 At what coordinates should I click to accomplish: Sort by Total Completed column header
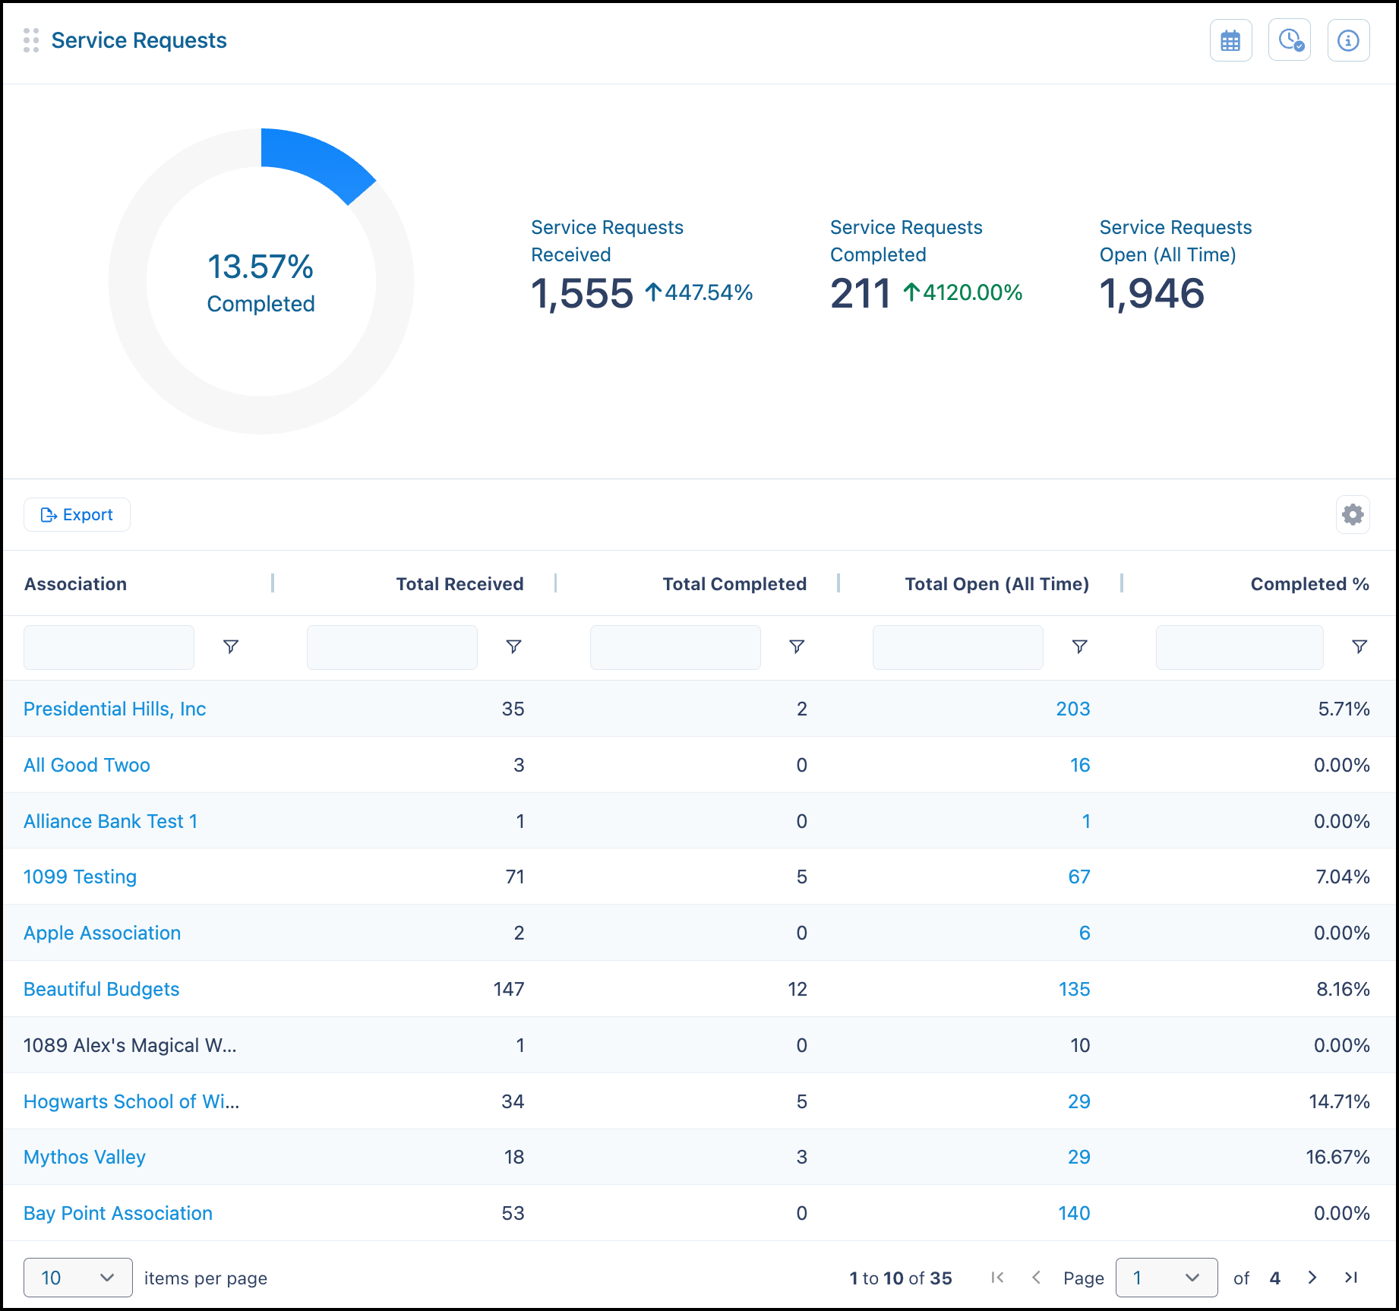[x=734, y=584]
